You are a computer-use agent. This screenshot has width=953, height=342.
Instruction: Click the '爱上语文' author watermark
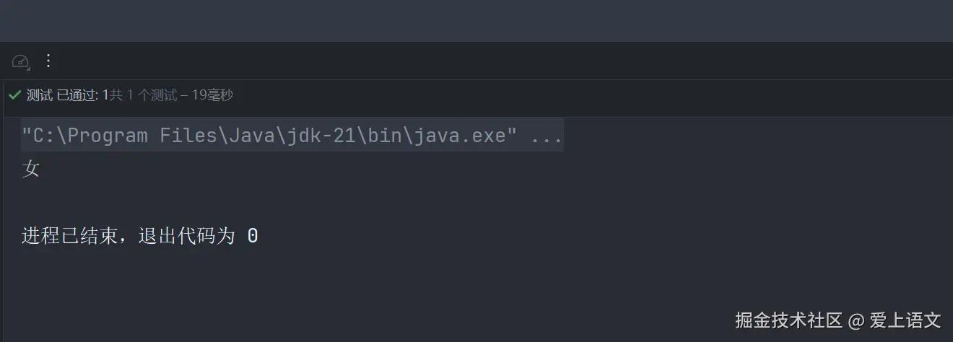tap(906, 320)
